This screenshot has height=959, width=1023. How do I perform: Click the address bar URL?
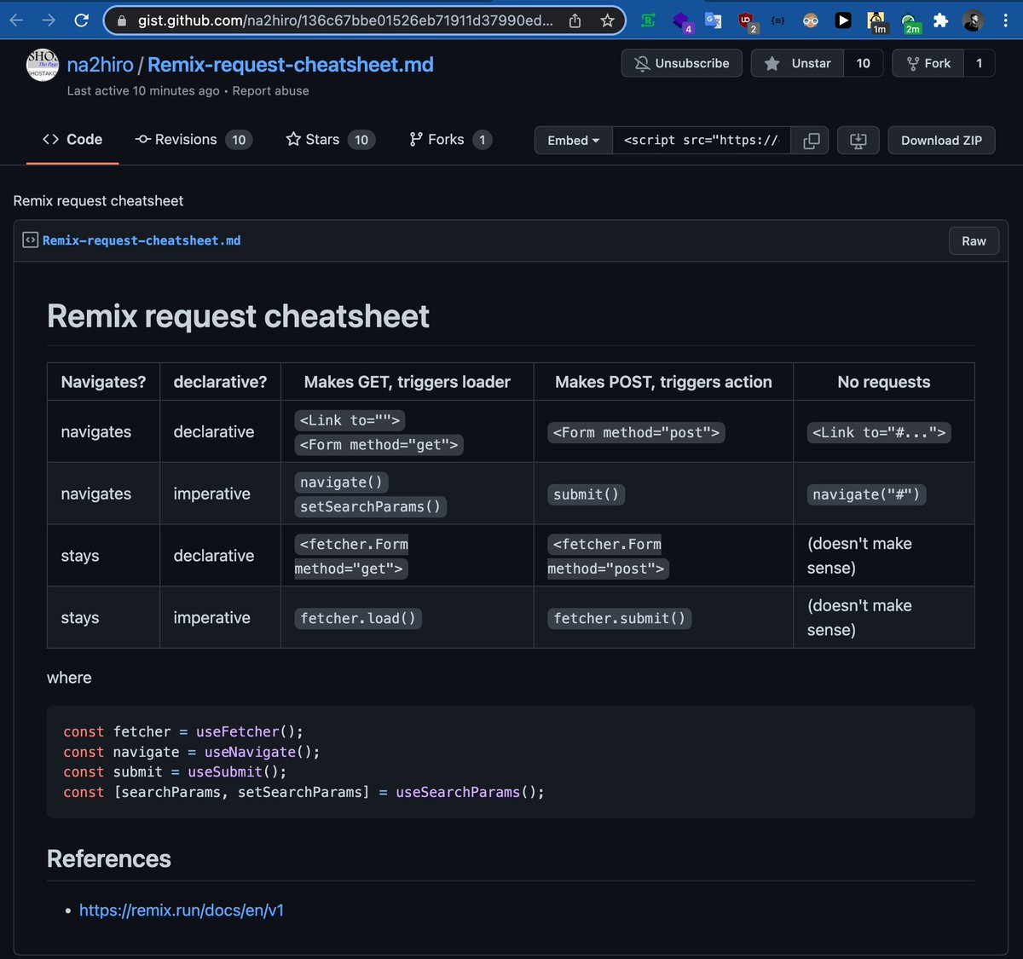point(345,20)
